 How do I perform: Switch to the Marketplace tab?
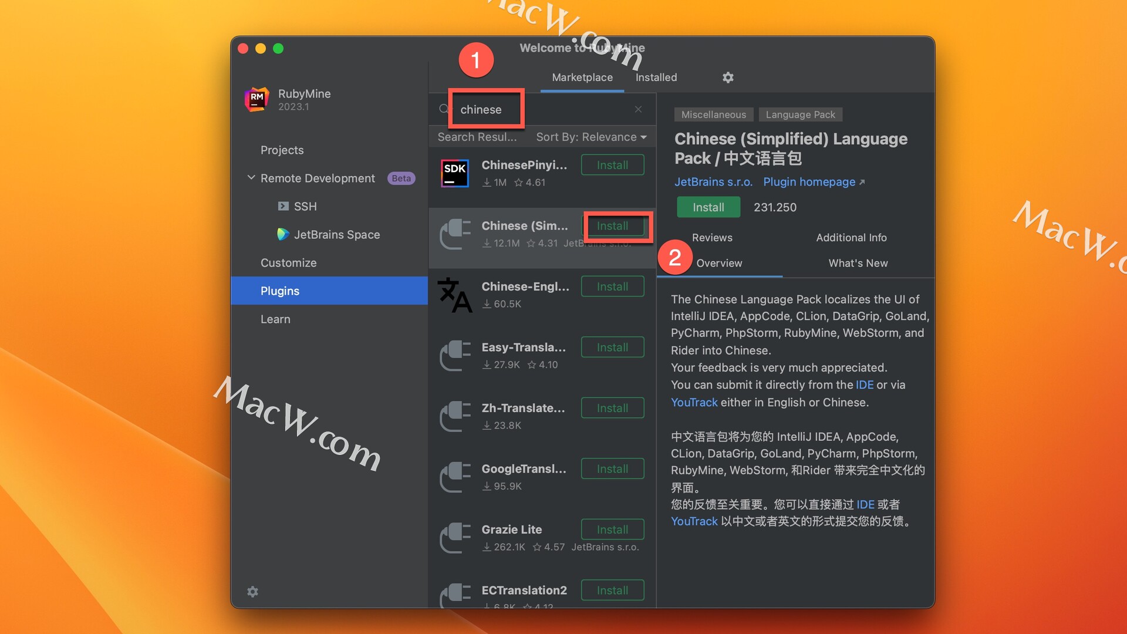pos(583,77)
